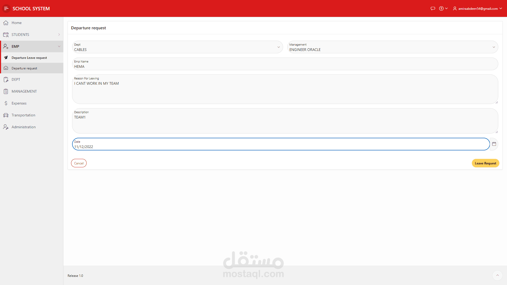Collapse the EMP sidebar section

pyautogui.click(x=59, y=46)
